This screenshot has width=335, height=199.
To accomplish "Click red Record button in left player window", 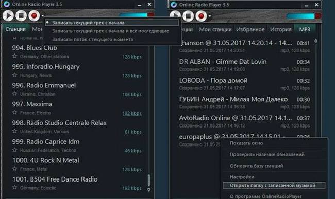I will (x=34, y=15).
